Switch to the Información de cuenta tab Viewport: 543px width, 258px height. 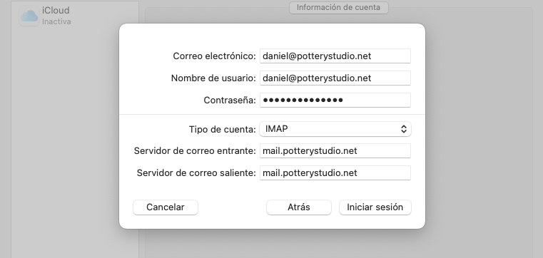[338, 7]
